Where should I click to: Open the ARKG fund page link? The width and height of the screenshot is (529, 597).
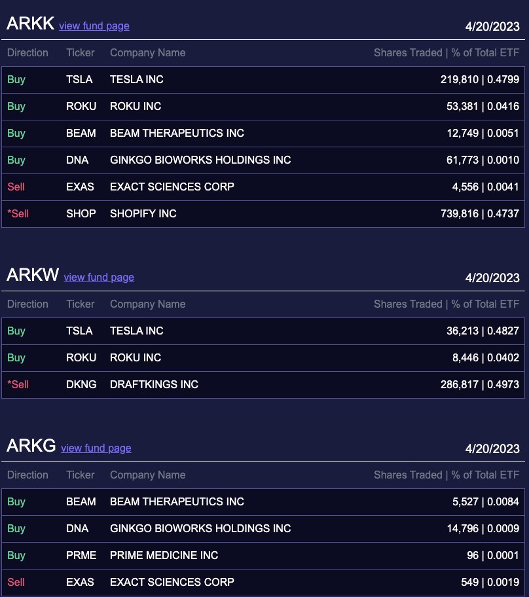pyautogui.click(x=96, y=448)
